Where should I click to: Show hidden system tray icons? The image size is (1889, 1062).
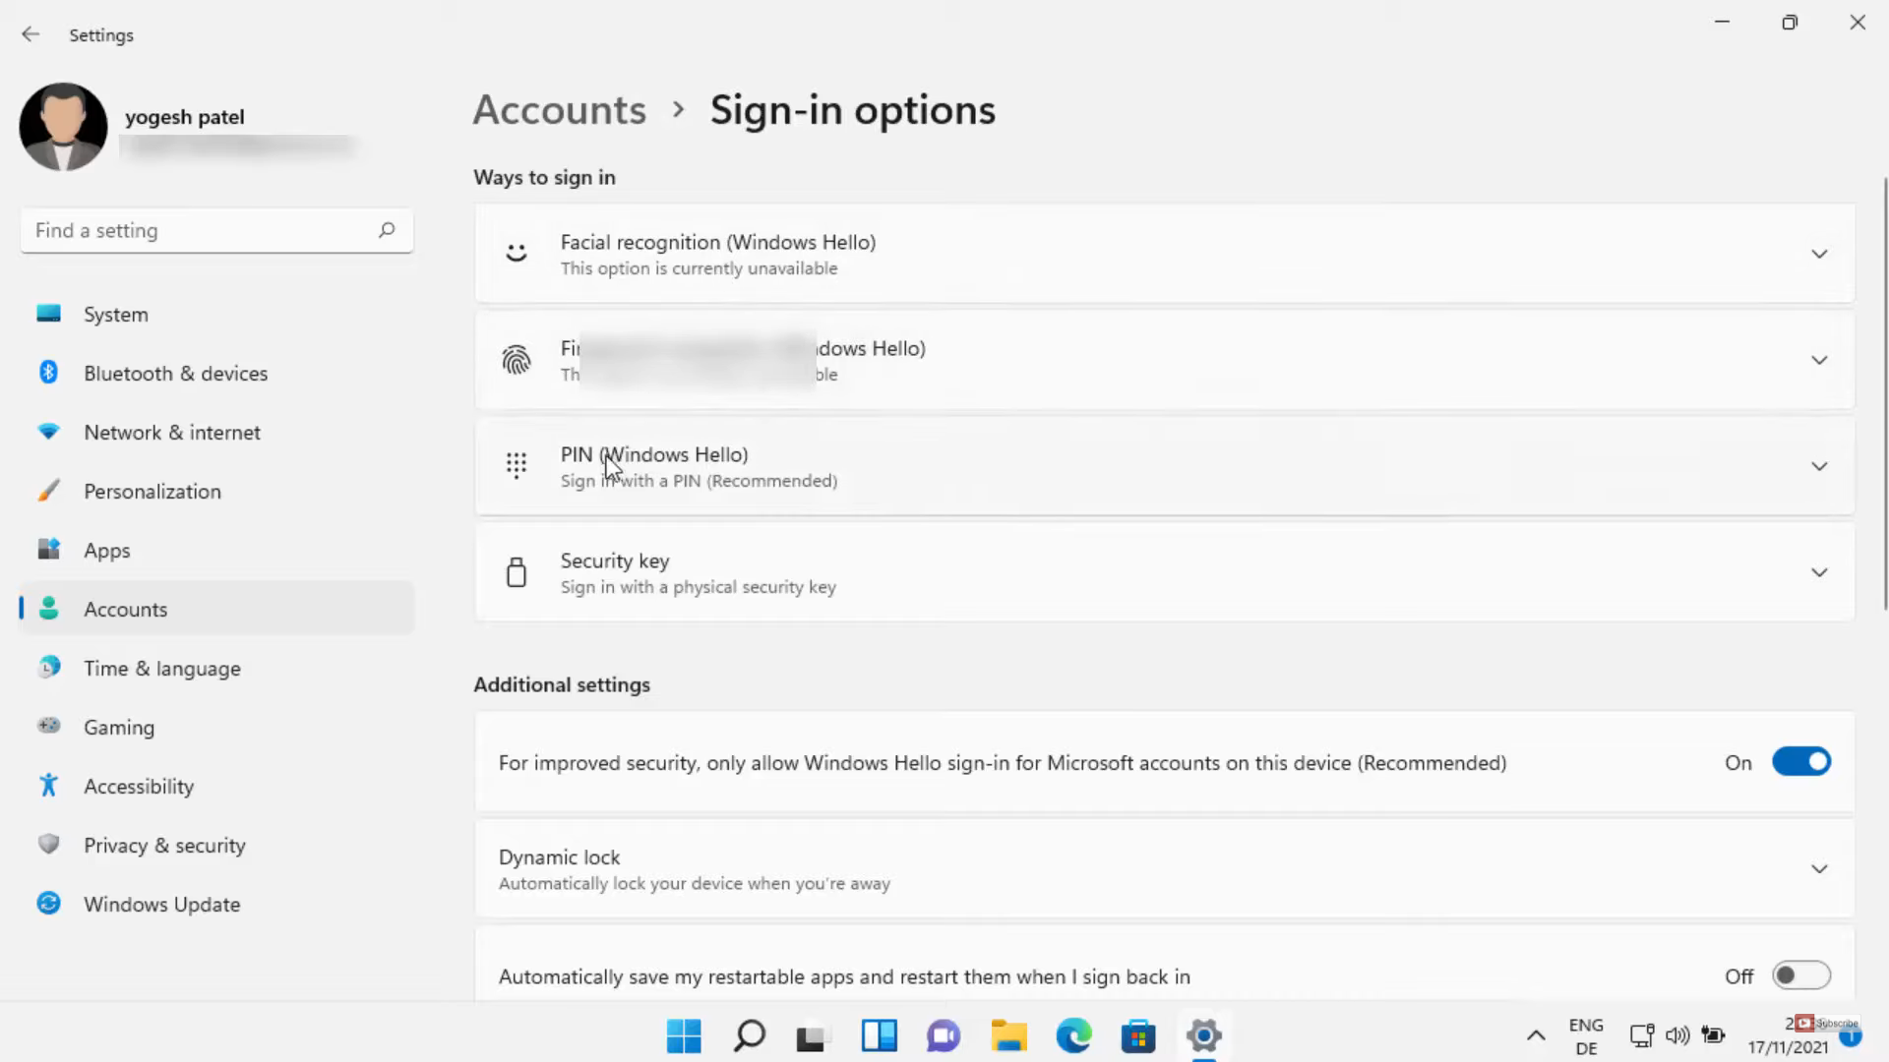click(x=1536, y=1035)
